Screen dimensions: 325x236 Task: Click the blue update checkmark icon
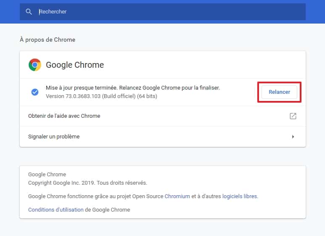coord(35,92)
